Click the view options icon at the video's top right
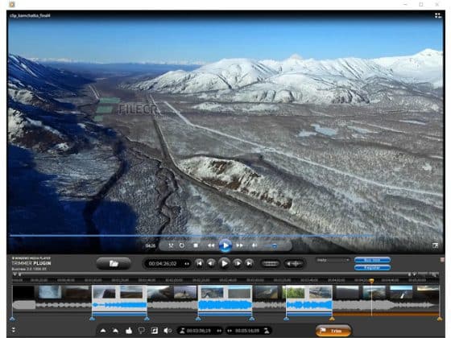The height and width of the screenshot is (338, 451). pyautogui.click(x=437, y=15)
